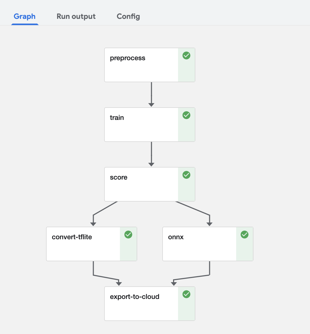
Task: Click the preprocess success checkmark icon
Action: point(186,55)
